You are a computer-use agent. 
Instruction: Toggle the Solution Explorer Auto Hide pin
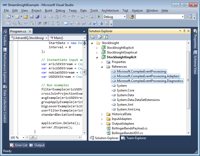pyautogui.click(x=184, y=31)
